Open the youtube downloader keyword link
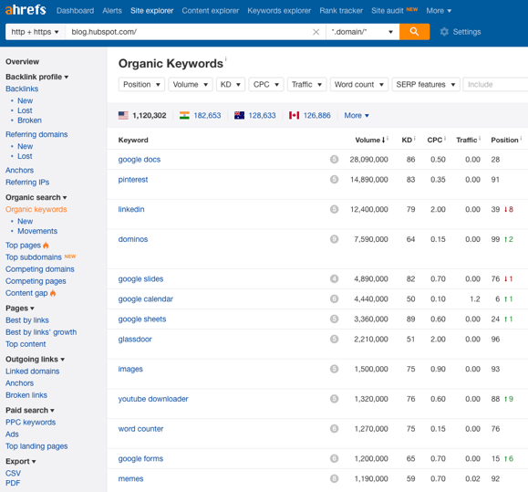528x492 pixels. (153, 399)
